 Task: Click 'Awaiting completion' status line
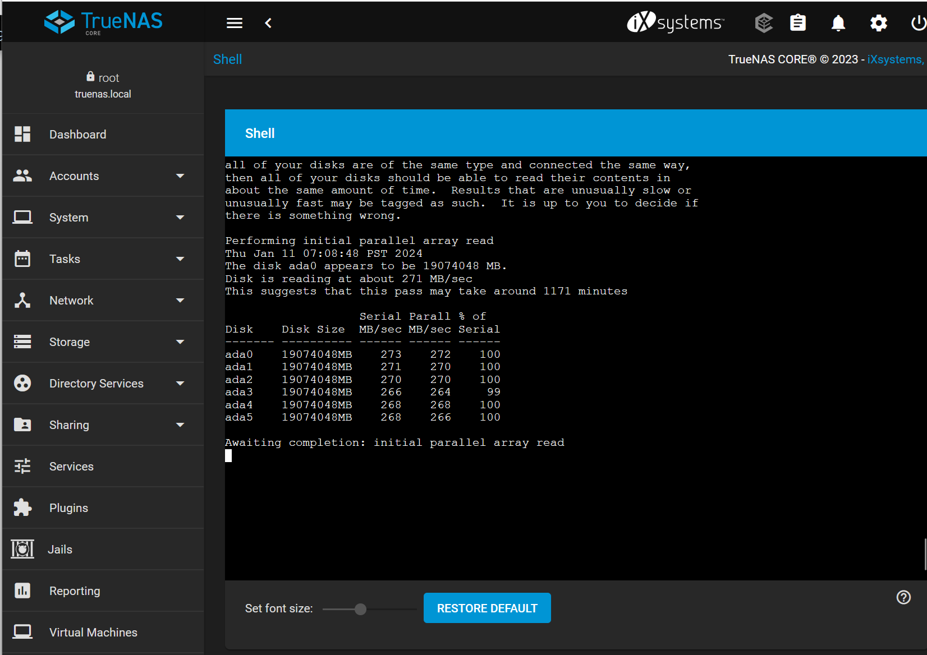[x=394, y=442]
